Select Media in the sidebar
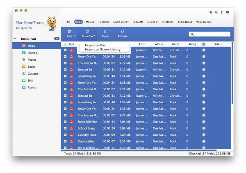Screen dimensions: 246x173 [36, 46]
